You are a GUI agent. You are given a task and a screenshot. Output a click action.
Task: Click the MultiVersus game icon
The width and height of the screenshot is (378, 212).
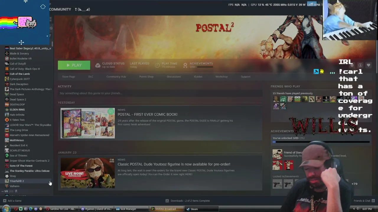tap(7, 140)
